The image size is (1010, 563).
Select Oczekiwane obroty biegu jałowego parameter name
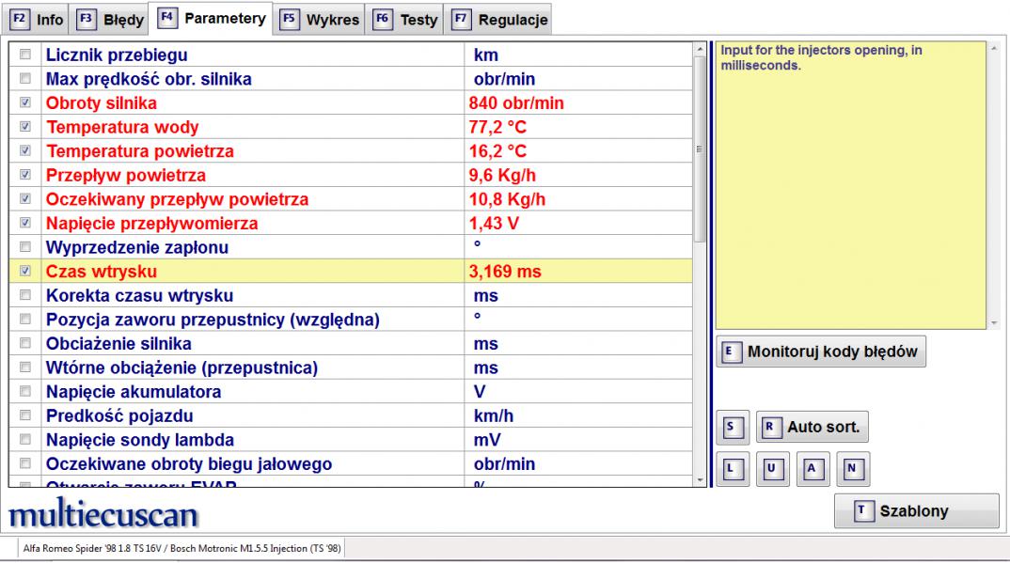[x=189, y=464]
